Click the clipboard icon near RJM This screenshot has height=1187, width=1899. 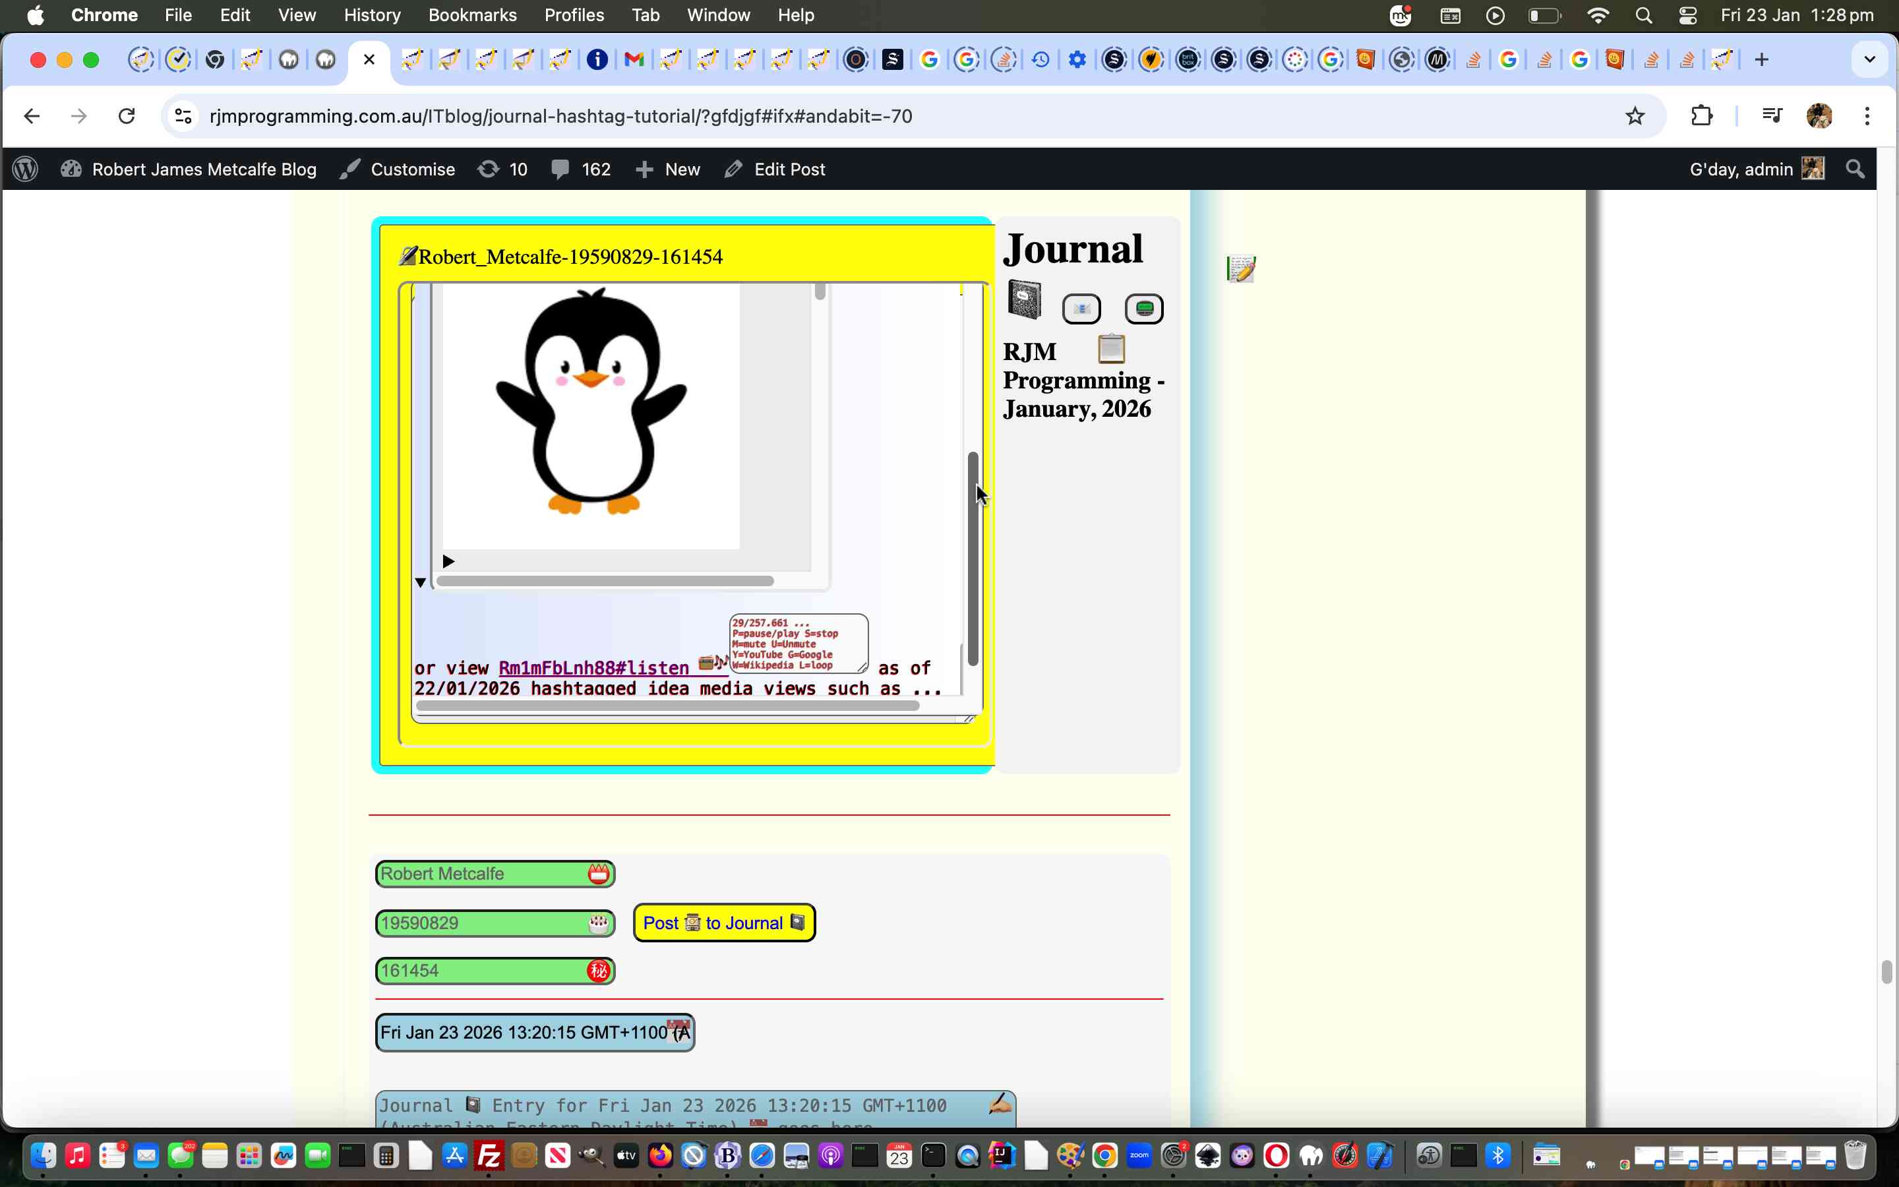point(1110,349)
